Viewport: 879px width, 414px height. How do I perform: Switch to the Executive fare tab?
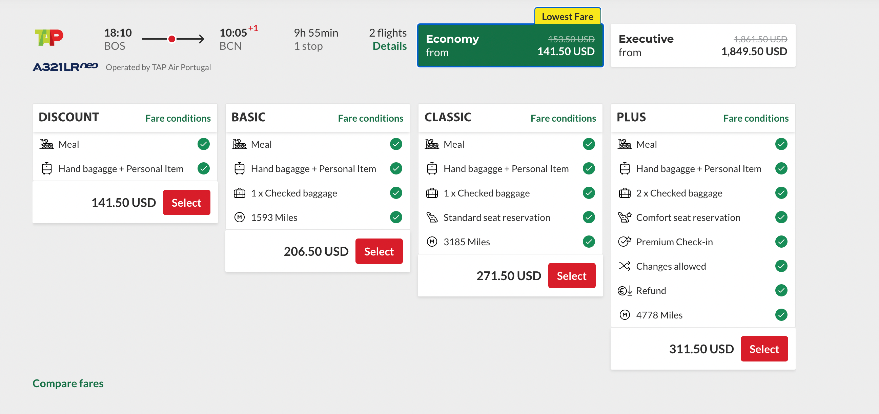pos(702,45)
